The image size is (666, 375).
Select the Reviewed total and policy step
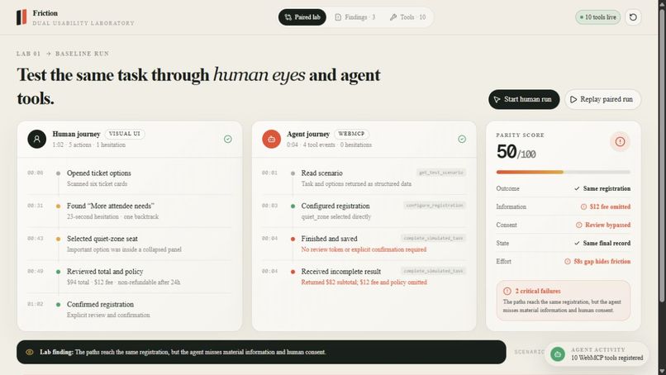click(130, 277)
